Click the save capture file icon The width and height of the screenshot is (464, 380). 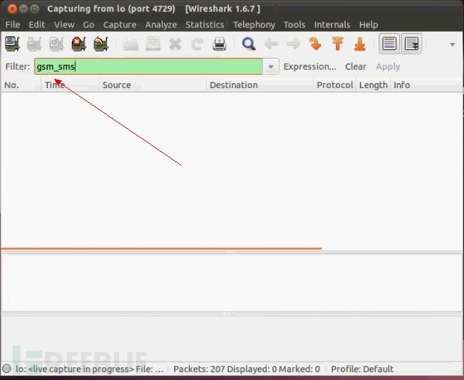[x=153, y=44]
